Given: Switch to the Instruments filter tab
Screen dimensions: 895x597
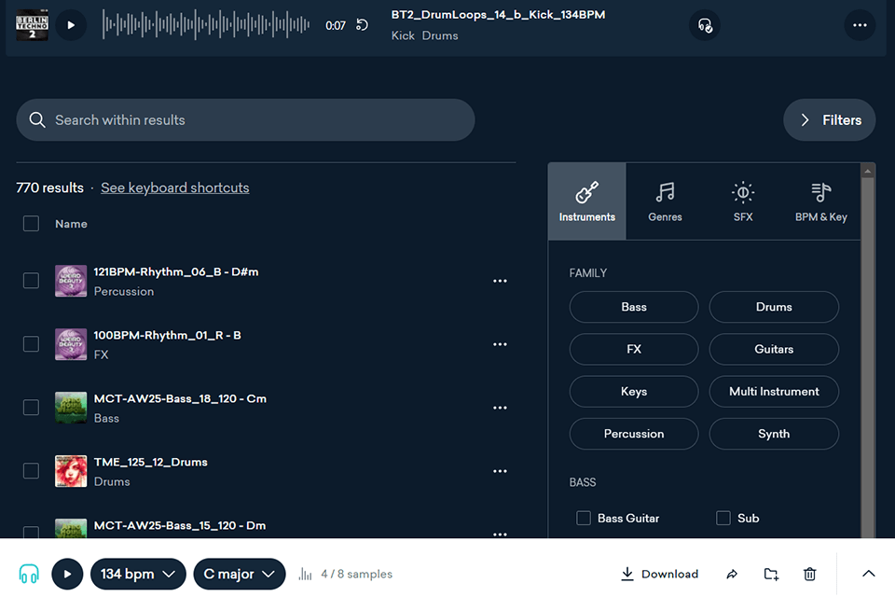Looking at the screenshot, I should [586, 201].
